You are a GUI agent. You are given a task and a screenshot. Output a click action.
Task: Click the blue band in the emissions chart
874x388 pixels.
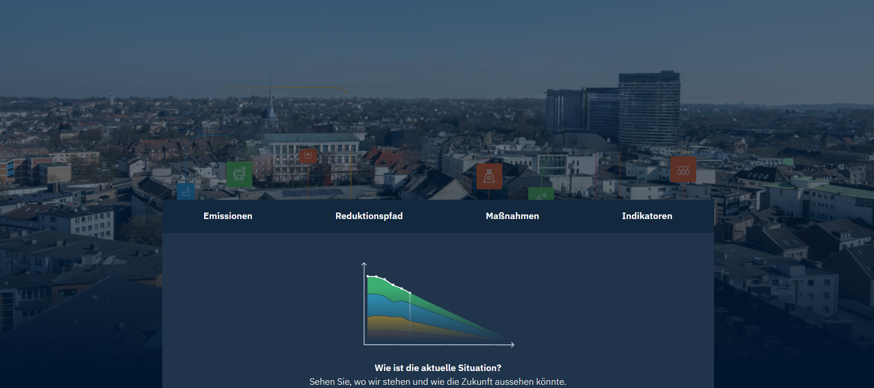tap(382, 305)
